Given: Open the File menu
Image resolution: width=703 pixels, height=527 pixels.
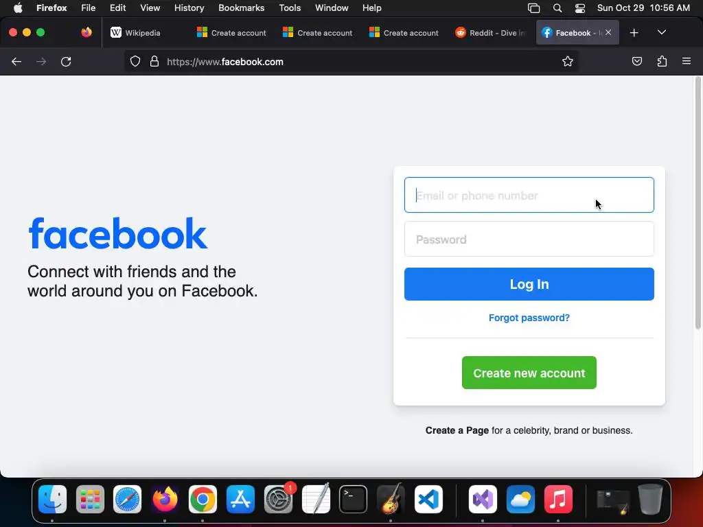Looking at the screenshot, I should (x=89, y=8).
